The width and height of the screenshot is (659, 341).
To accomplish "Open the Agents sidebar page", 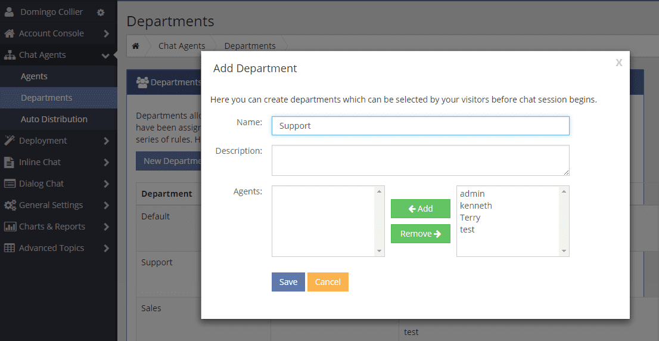I will pos(58,76).
